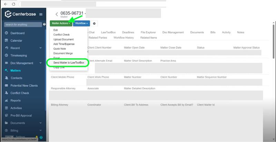
Task: Select the Matters gavel icon
Action: [x=7, y=70]
